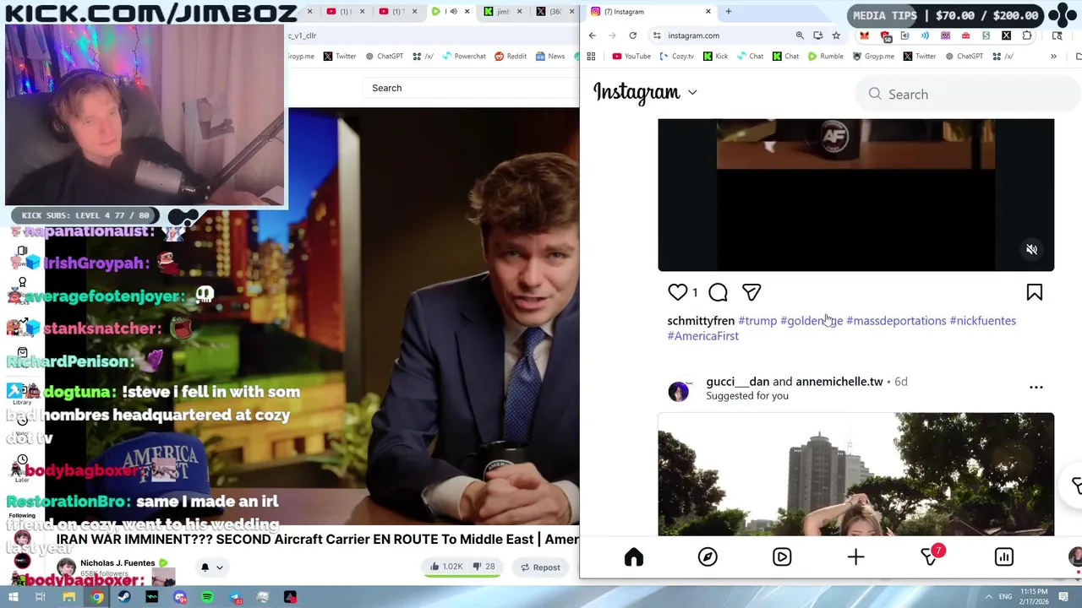Open zoom magnifier in Instagram address bar
Screen dimensions: 1082x608
coord(800,35)
